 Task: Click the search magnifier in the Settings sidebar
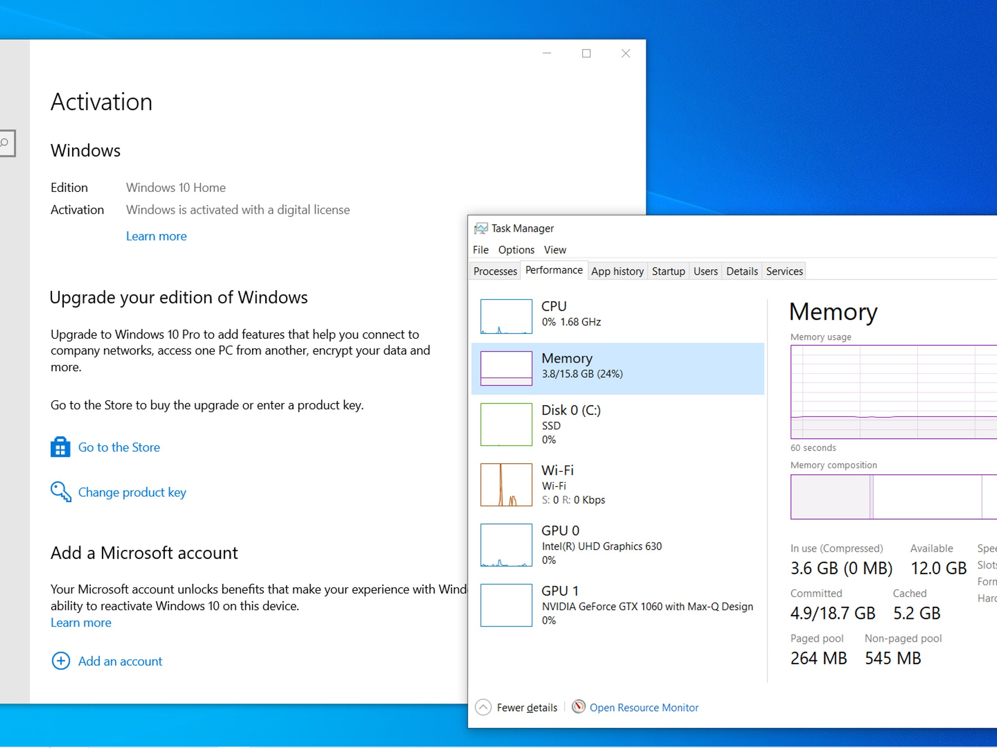coord(5,143)
